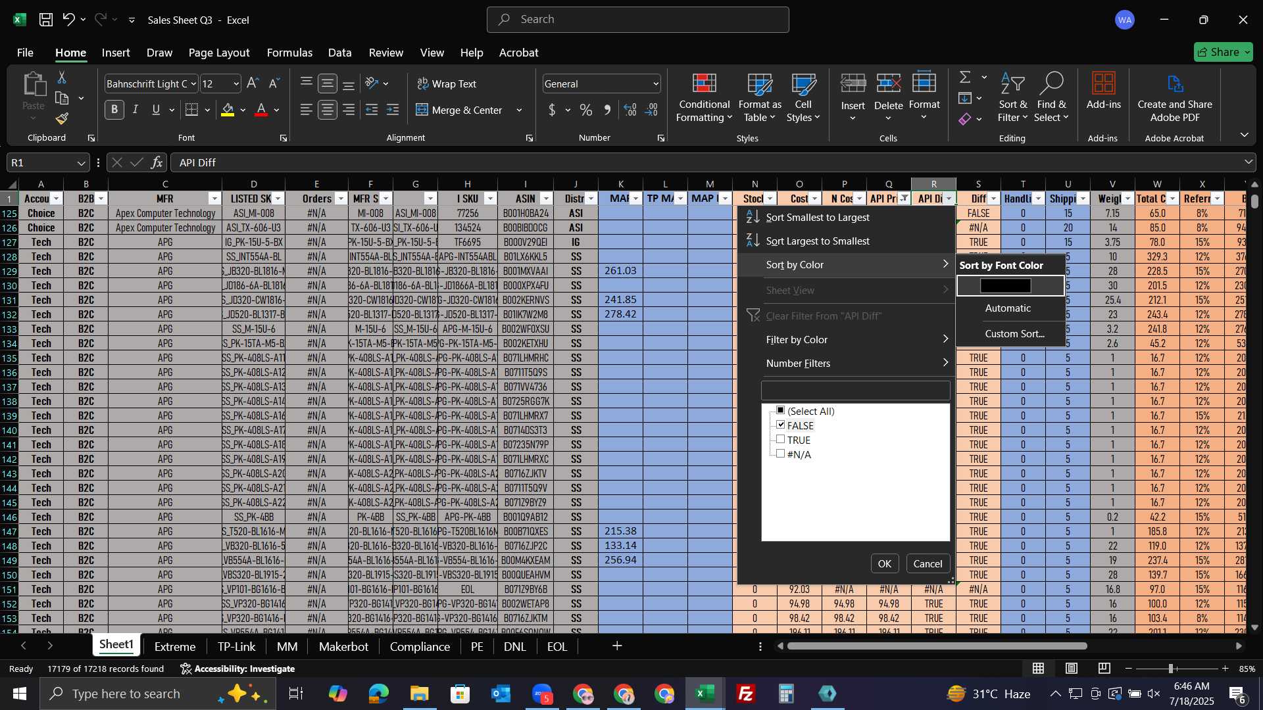The width and height of the screenshot is (1263, 710).
Task: Click Accessibility: Investigate in status bar
Action: (x=237, y=669)
